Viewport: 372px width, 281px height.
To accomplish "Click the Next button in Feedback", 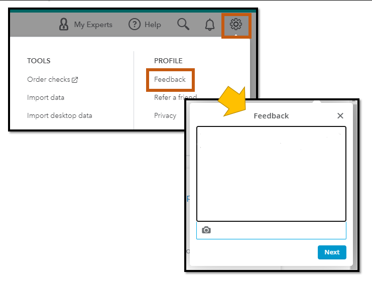I will (332, 252).
